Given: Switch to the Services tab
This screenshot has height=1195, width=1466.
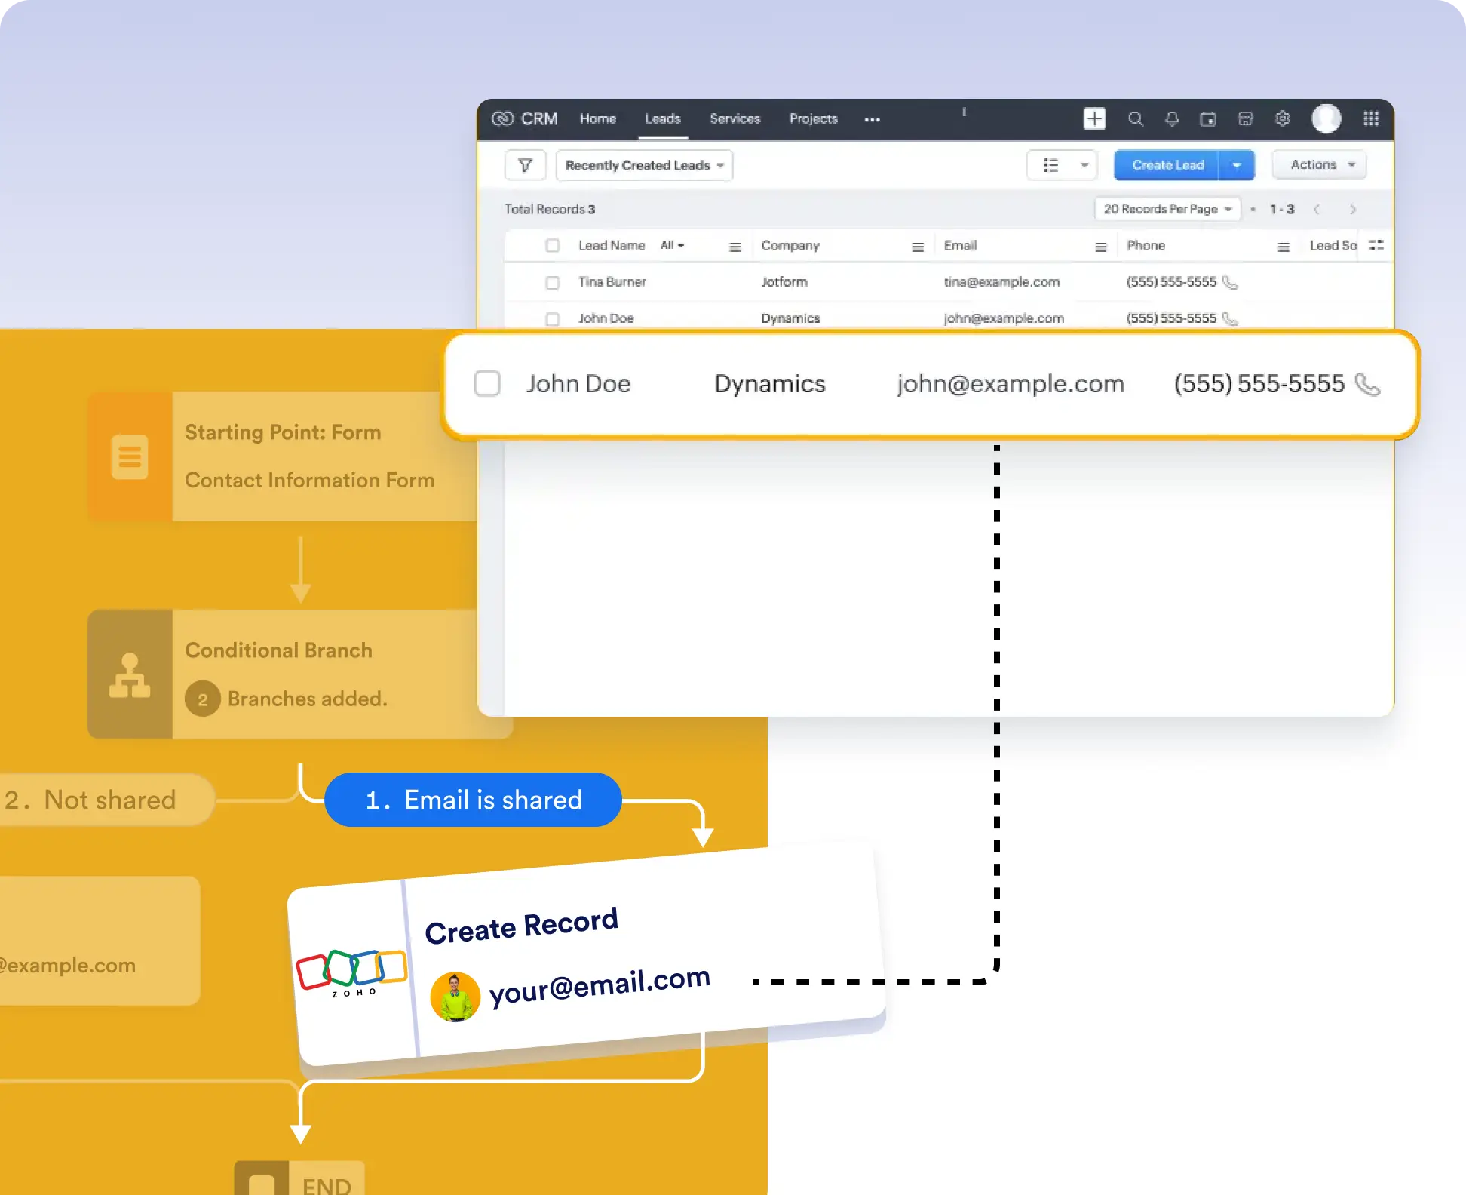Looking at the screenshot, I should 735,119.
